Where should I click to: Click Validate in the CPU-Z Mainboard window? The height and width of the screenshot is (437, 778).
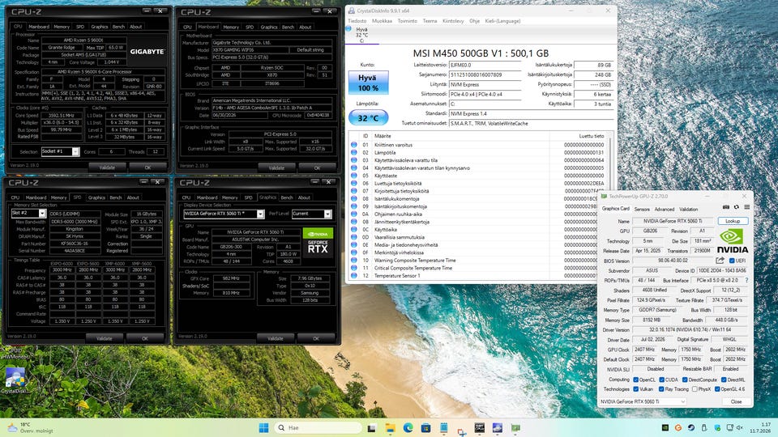coord(276,168)
